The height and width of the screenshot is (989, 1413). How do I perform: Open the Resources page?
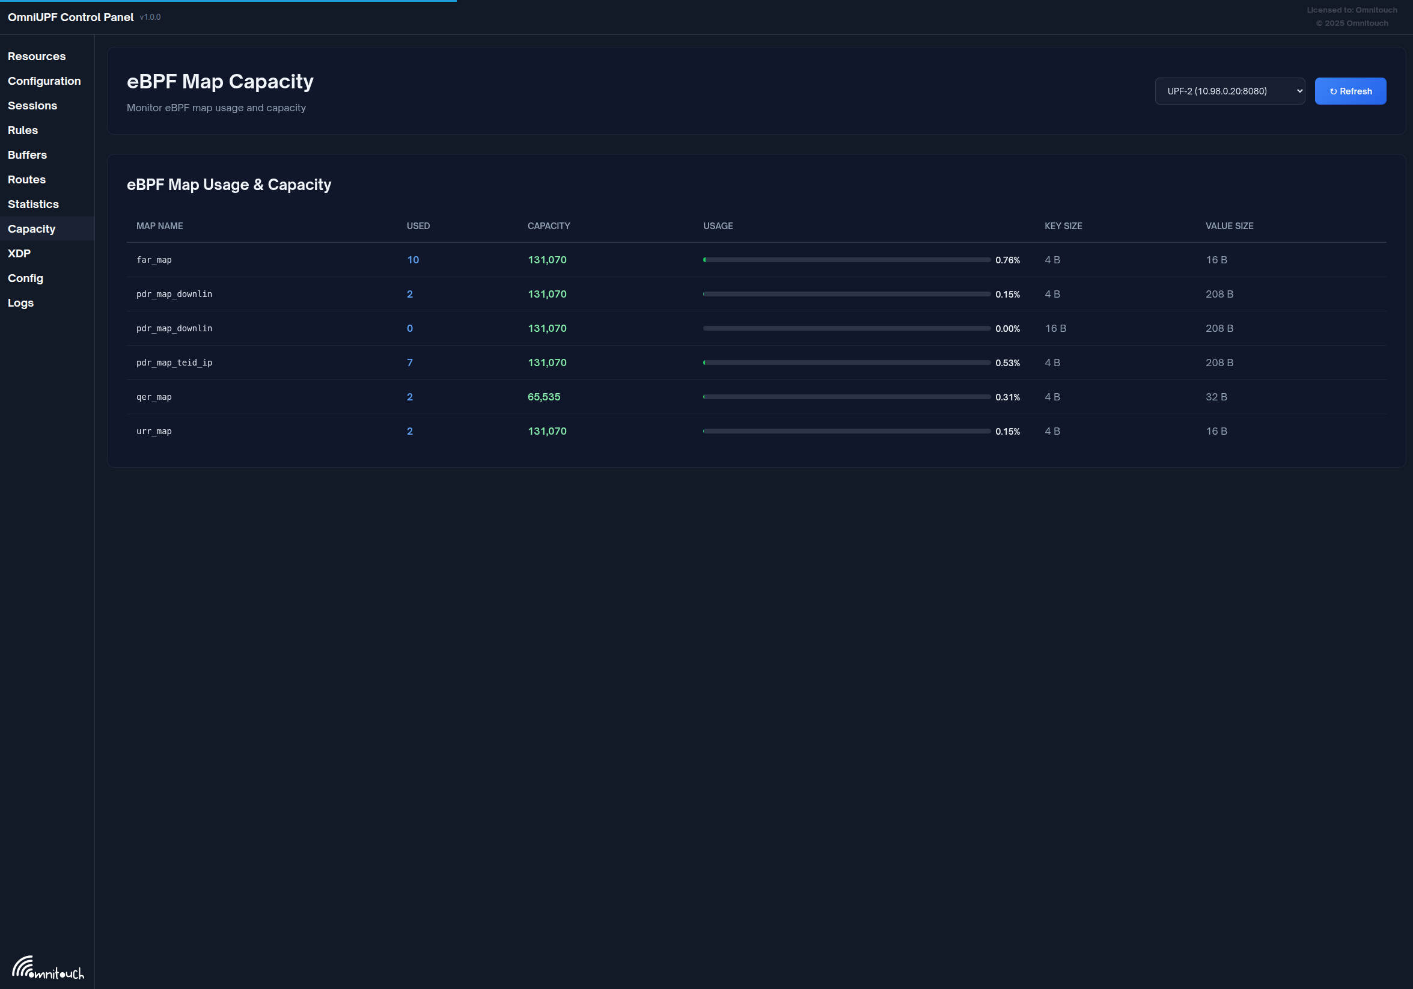(x=36, y=56)
